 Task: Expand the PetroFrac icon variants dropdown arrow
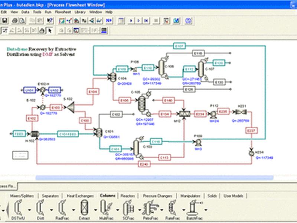point(162,210)
